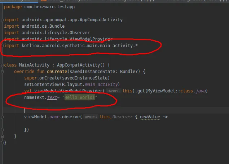Click fold marker beside kotlinx import line
Viewport: 229px width, 164px height.
click(x=2, y=46)
